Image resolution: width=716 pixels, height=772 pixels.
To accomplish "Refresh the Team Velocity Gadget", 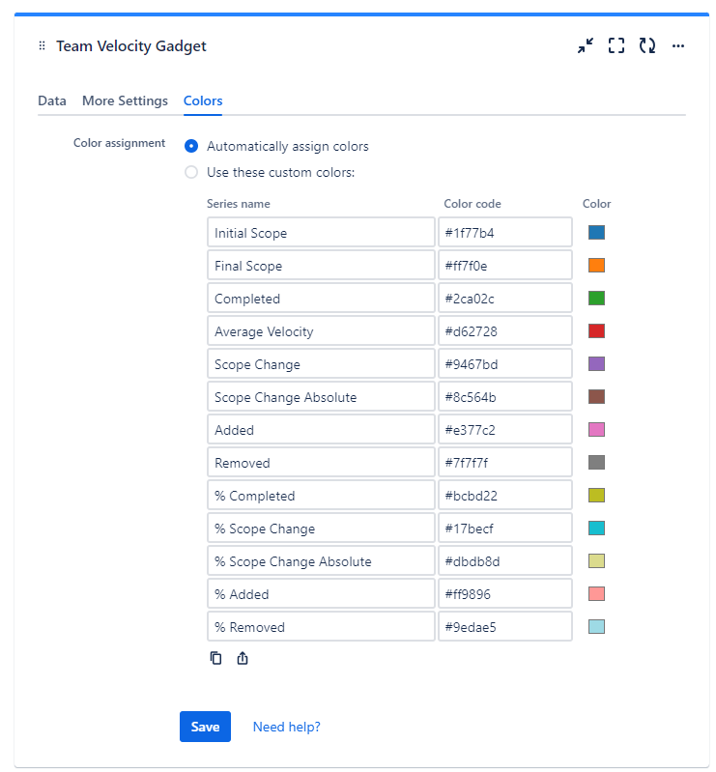I will 647,45.
